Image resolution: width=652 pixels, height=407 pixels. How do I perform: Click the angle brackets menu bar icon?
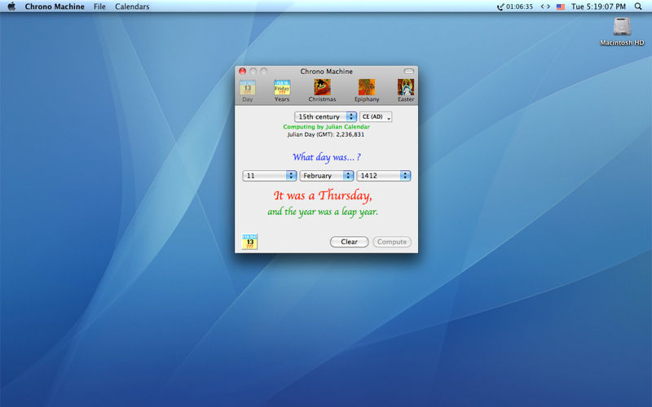coord(545,7)
